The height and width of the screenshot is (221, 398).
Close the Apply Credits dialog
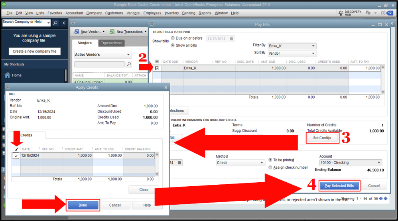coord(166,87)
